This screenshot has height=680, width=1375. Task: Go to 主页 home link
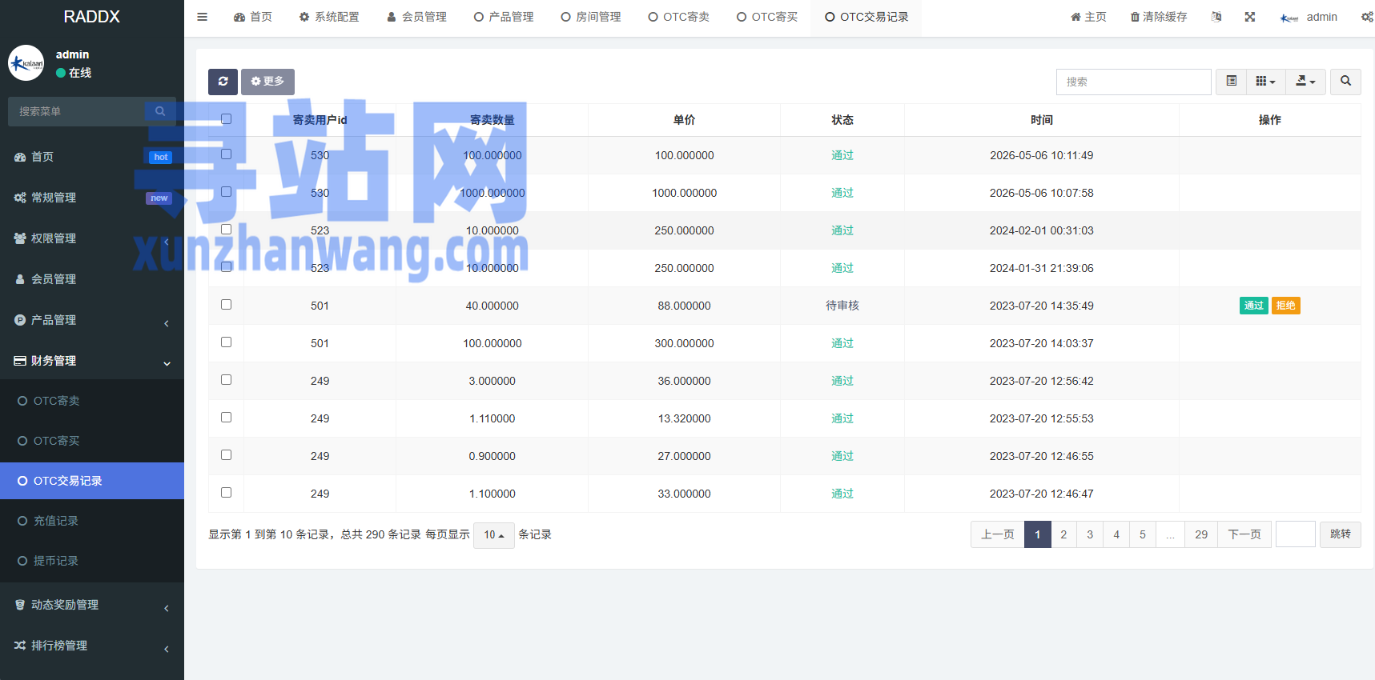(1088, 17)
